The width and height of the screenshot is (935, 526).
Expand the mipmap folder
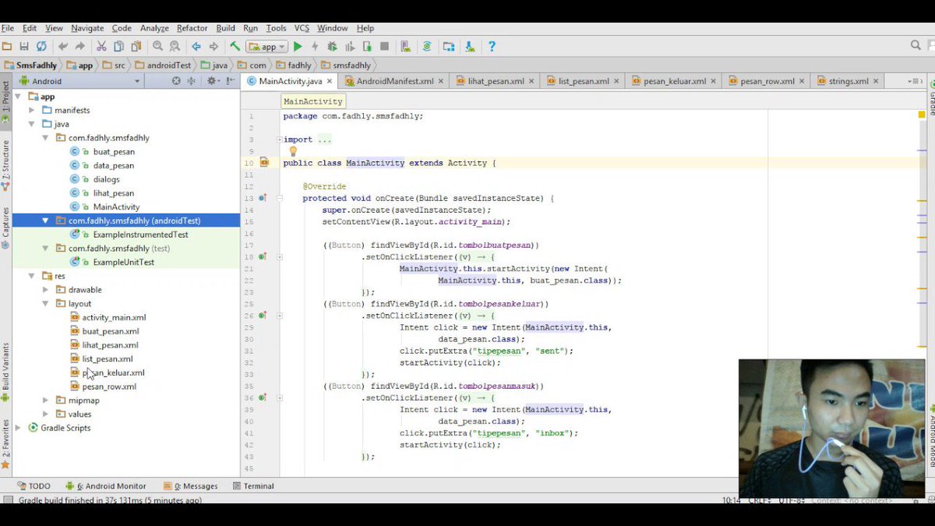[x=45, y=400]
